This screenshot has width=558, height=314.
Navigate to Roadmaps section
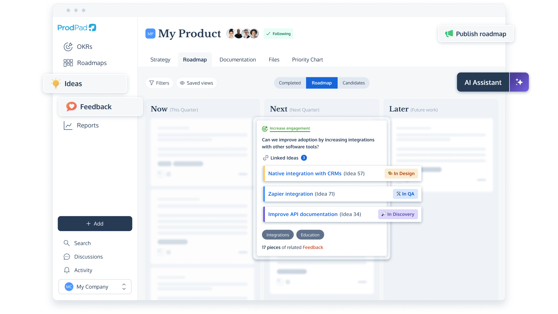pyautogui.click(x=91, y=63)
